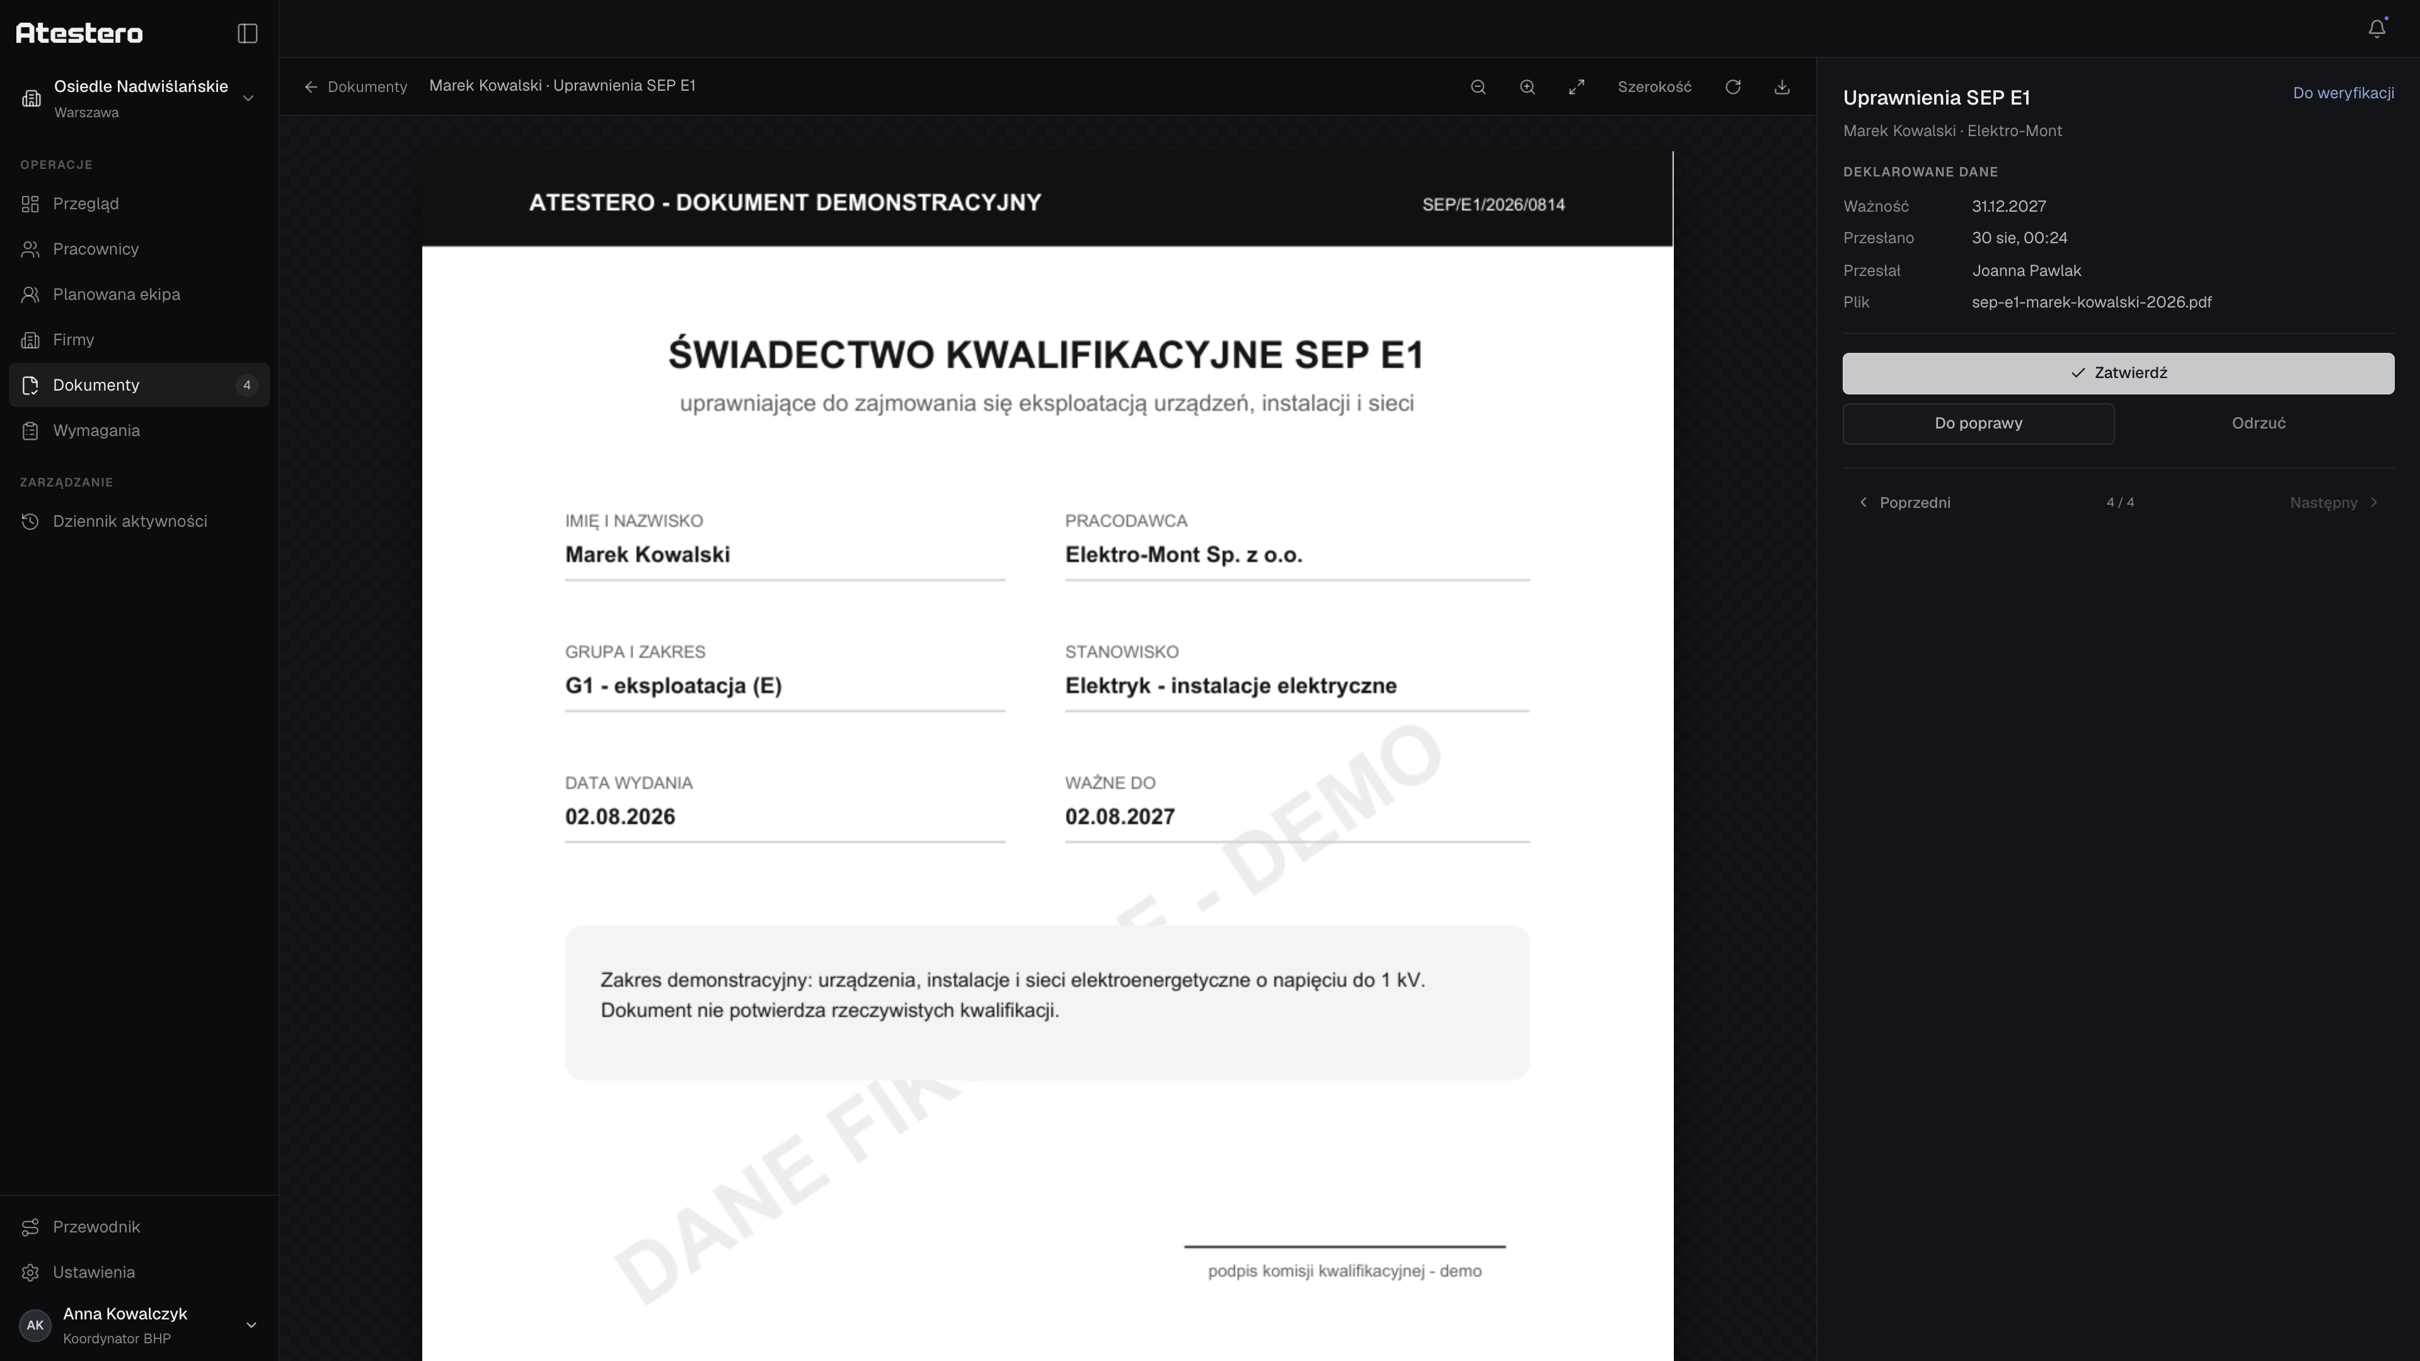Click G1 - eksploatacja (E) value
Viewport: 2420px width, 1361px height.
coord(674,686)
